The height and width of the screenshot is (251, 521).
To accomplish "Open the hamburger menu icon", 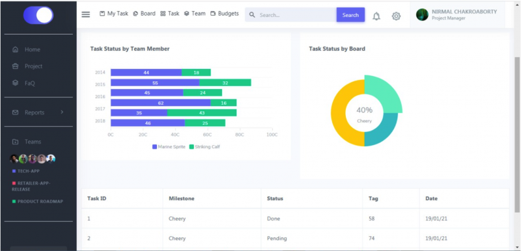I will click(86, 14).
